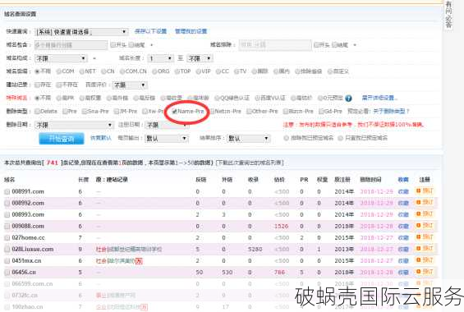The image size is (464, 312).
Task: Open the blue help icon after 0元预定
Action: (x=348, y=99)
